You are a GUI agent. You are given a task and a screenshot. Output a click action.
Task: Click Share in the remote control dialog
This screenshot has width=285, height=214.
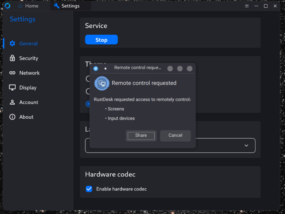[x=141, y=135]
